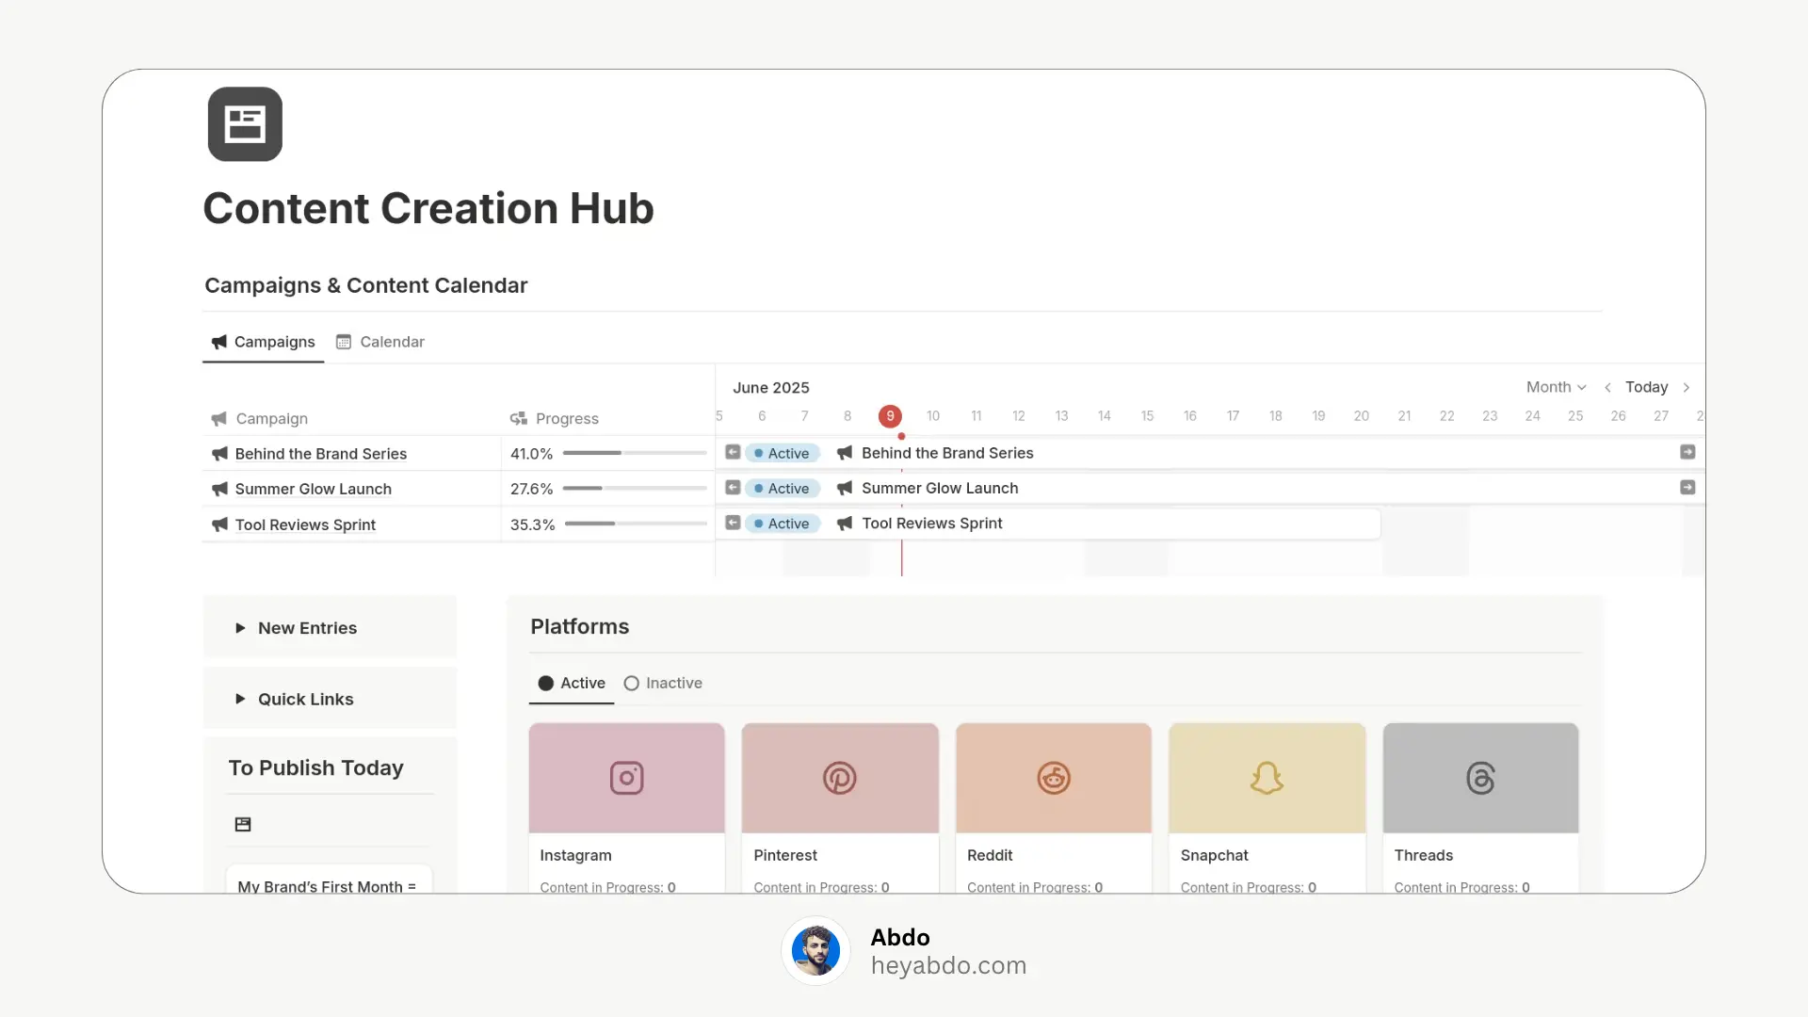1808x1017 pixels.
Task: Open the Month view dropdown
Action: [x=1556, y=387]
